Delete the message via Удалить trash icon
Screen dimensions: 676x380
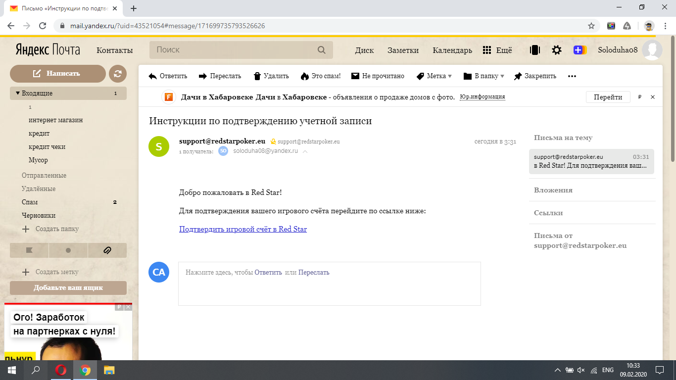271,76
